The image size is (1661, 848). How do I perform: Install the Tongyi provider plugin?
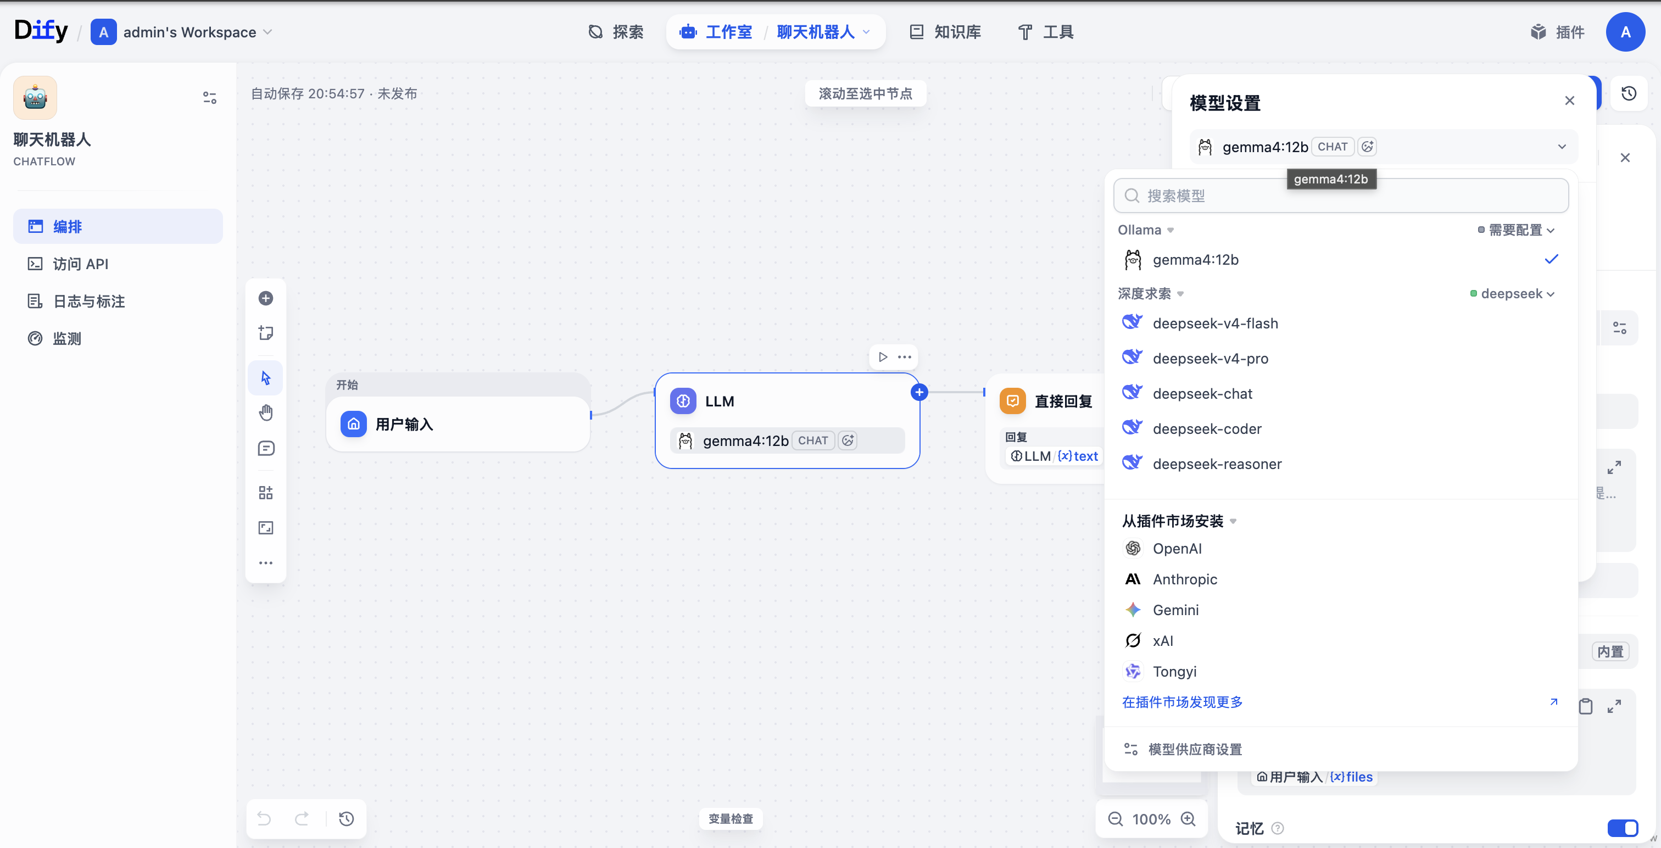[x=1341, y=671]
